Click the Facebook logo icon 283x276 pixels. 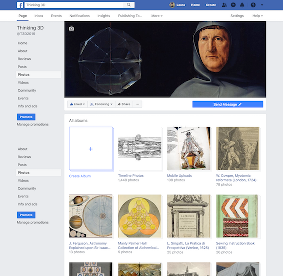tap(20, 5)
